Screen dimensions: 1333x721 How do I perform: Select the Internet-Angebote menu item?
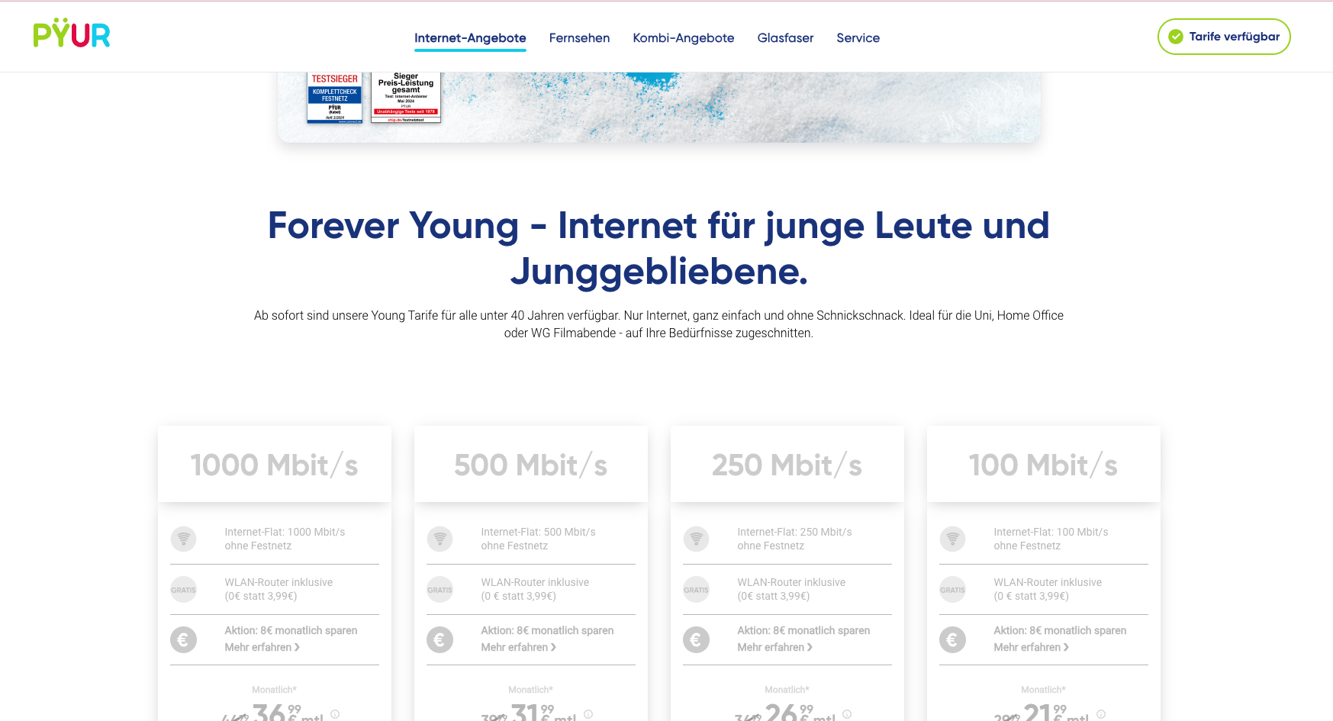pyautogui.click(x=470, y=37)
